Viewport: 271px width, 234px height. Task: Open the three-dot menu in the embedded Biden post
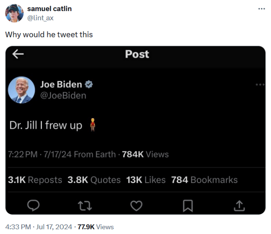click(x=260, y=84)
